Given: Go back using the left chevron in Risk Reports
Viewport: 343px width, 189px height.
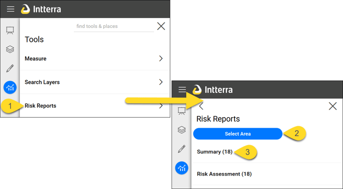Looking at the screenshot, I should click(x=201, y=106).
